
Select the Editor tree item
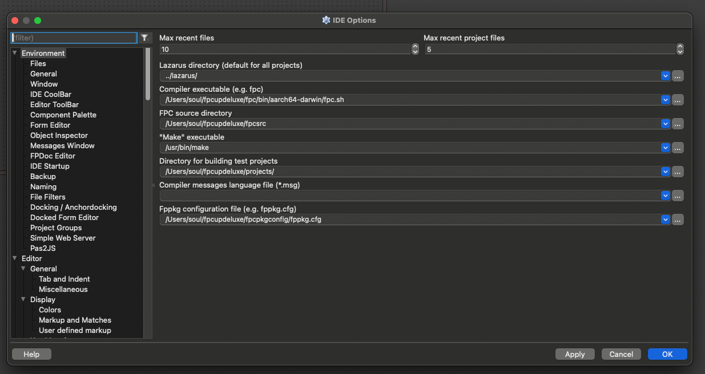(32, 258)
